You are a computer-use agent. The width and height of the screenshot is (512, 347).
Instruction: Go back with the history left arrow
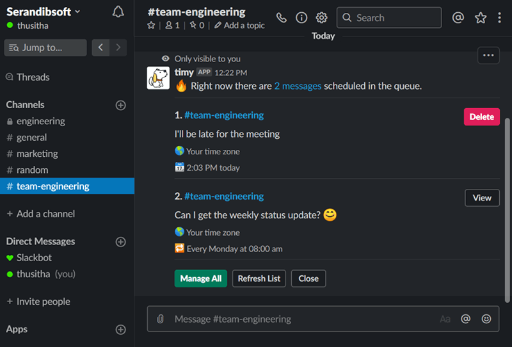tap(100, 47)
